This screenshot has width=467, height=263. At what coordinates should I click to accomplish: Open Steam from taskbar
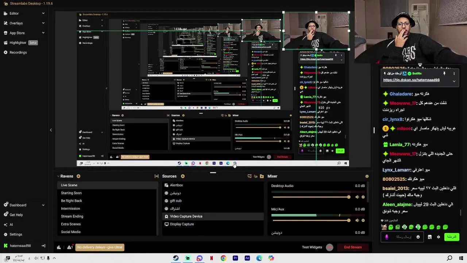[176, 258]
